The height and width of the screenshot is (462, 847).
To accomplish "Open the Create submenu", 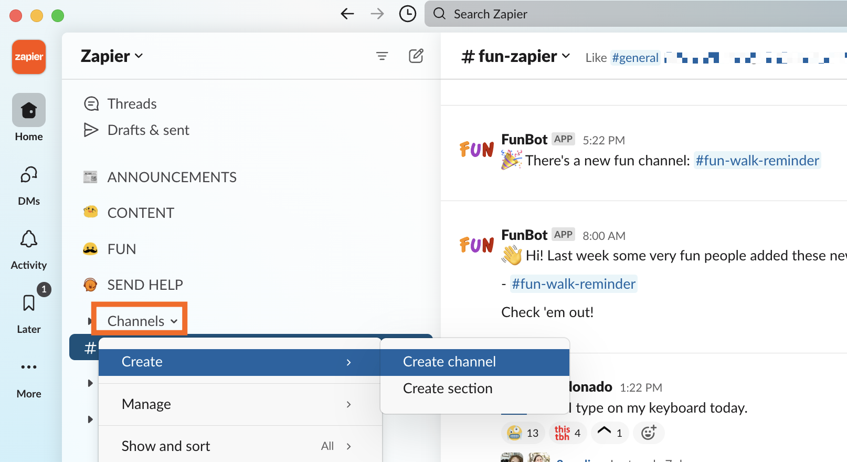I will 239,362.
